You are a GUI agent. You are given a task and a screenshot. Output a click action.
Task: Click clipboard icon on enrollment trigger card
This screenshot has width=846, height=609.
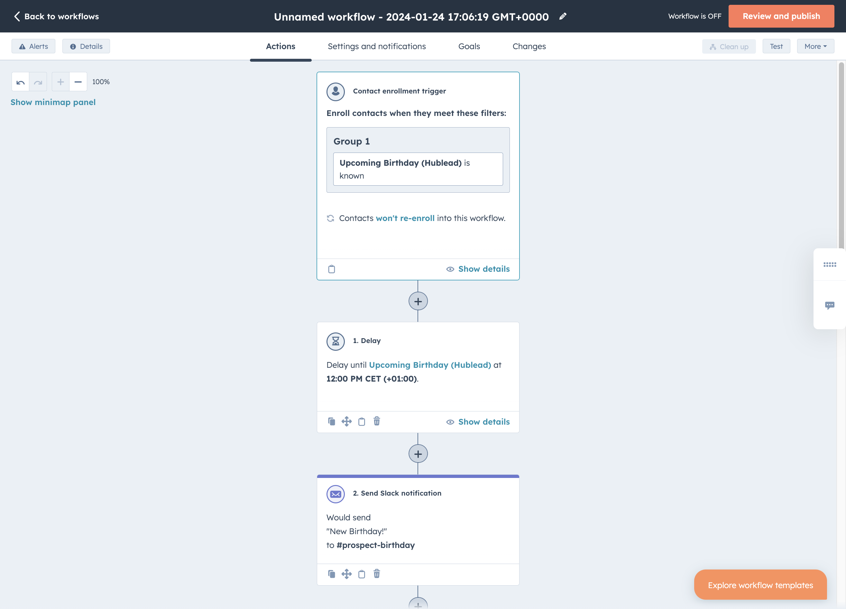pos(332,269)
